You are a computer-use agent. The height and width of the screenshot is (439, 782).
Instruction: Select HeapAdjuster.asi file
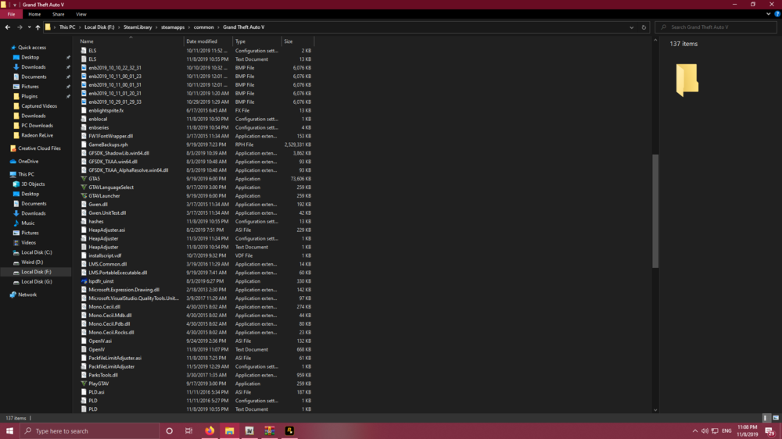tap(106, 230)
